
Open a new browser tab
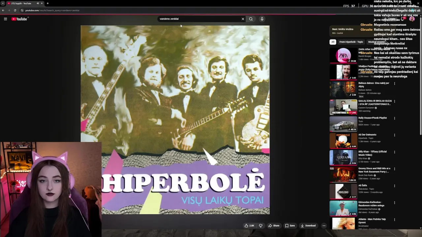click(47, 3)
